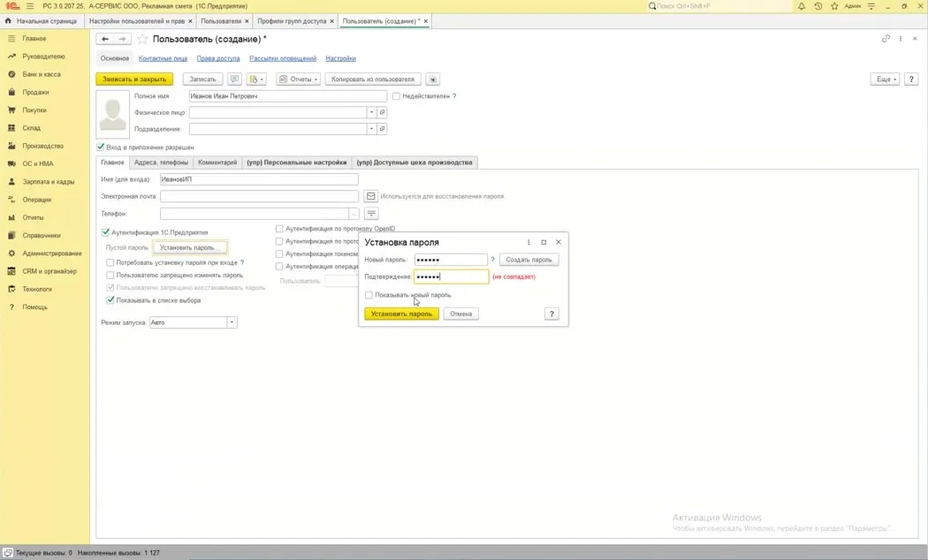928x560 pixels.
Task: Check Показывать новый пароль in the dialog
Action: pos(369,295)
